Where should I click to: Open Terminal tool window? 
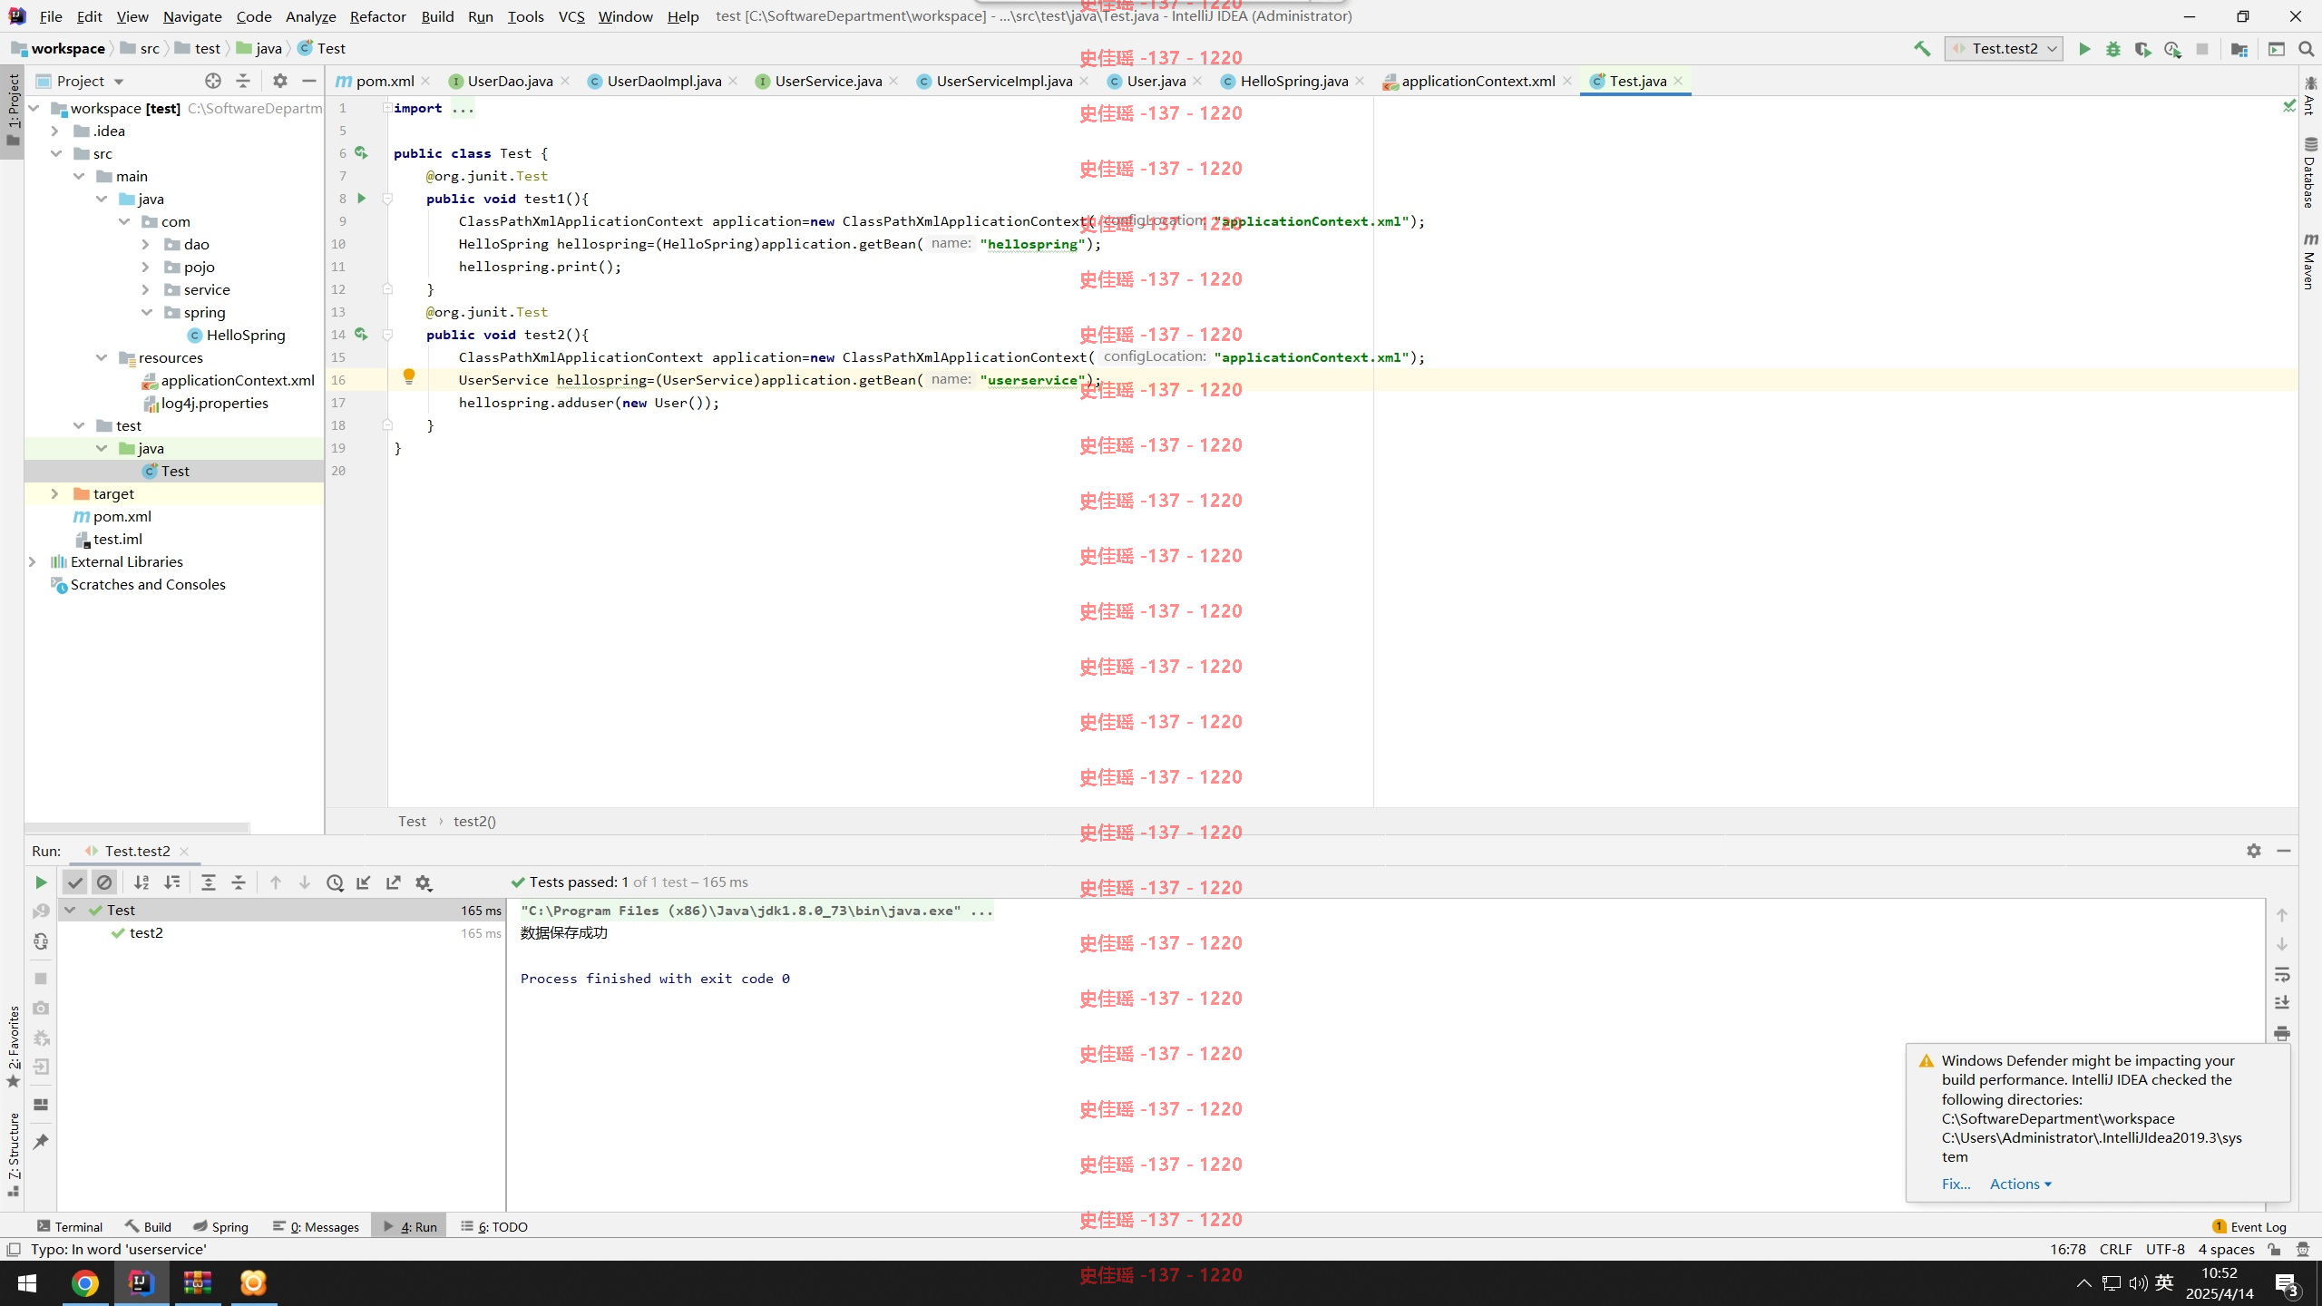[70, 1226]
